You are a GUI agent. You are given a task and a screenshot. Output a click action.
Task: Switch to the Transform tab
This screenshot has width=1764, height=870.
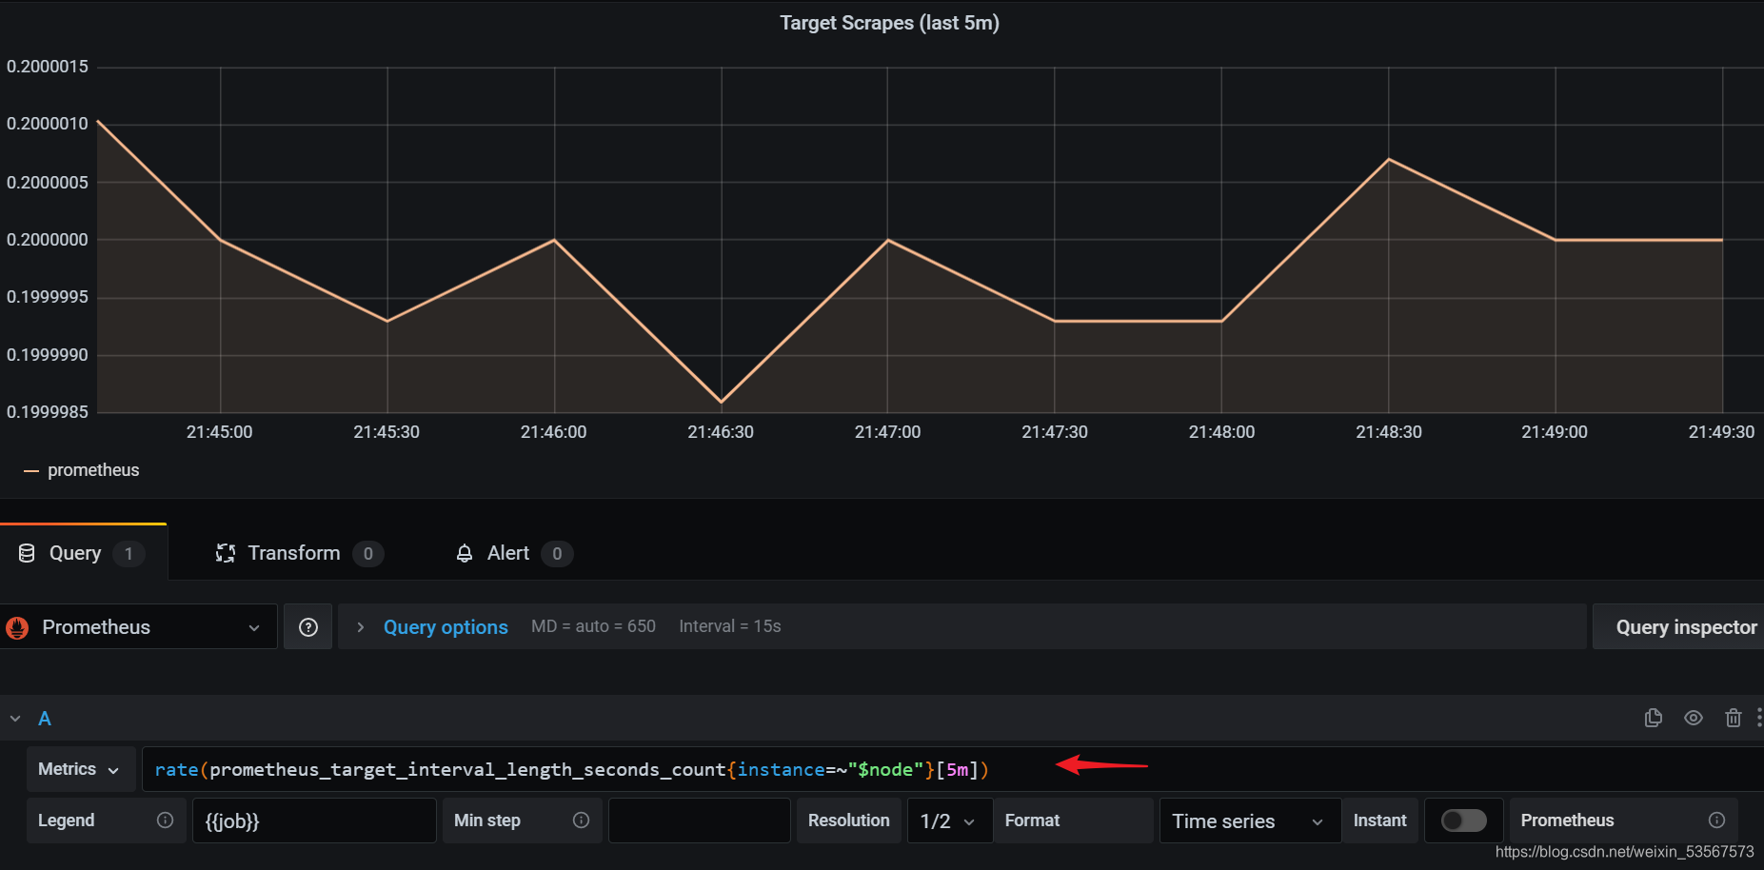point(299,553)
